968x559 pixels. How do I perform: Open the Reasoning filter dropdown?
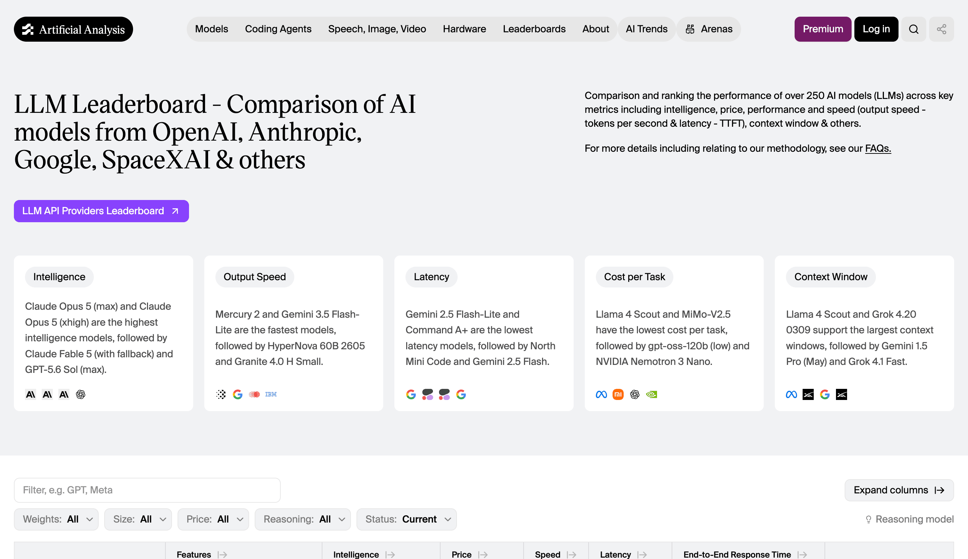303,519
